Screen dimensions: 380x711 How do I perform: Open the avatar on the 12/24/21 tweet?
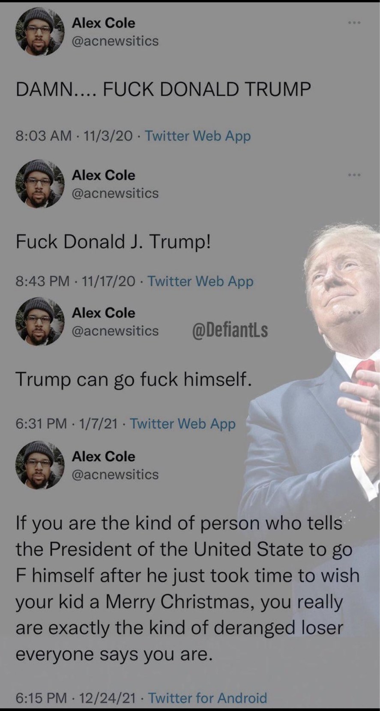(39, 465)
